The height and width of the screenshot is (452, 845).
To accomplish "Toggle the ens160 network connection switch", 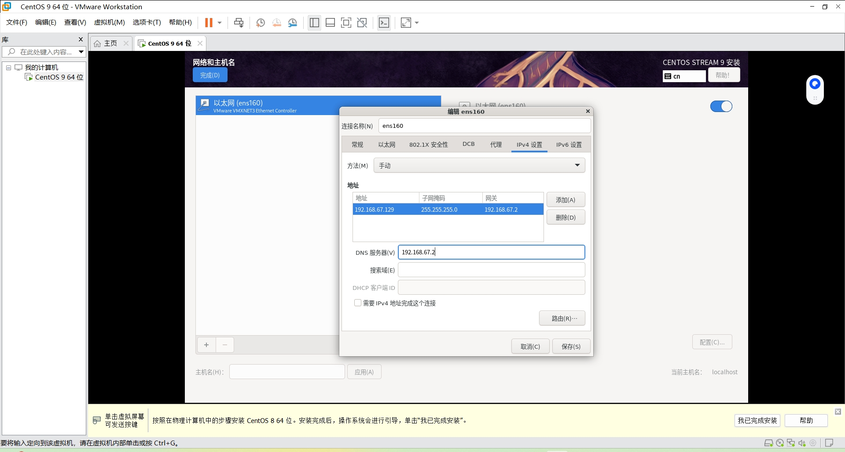I will [721, 106].
